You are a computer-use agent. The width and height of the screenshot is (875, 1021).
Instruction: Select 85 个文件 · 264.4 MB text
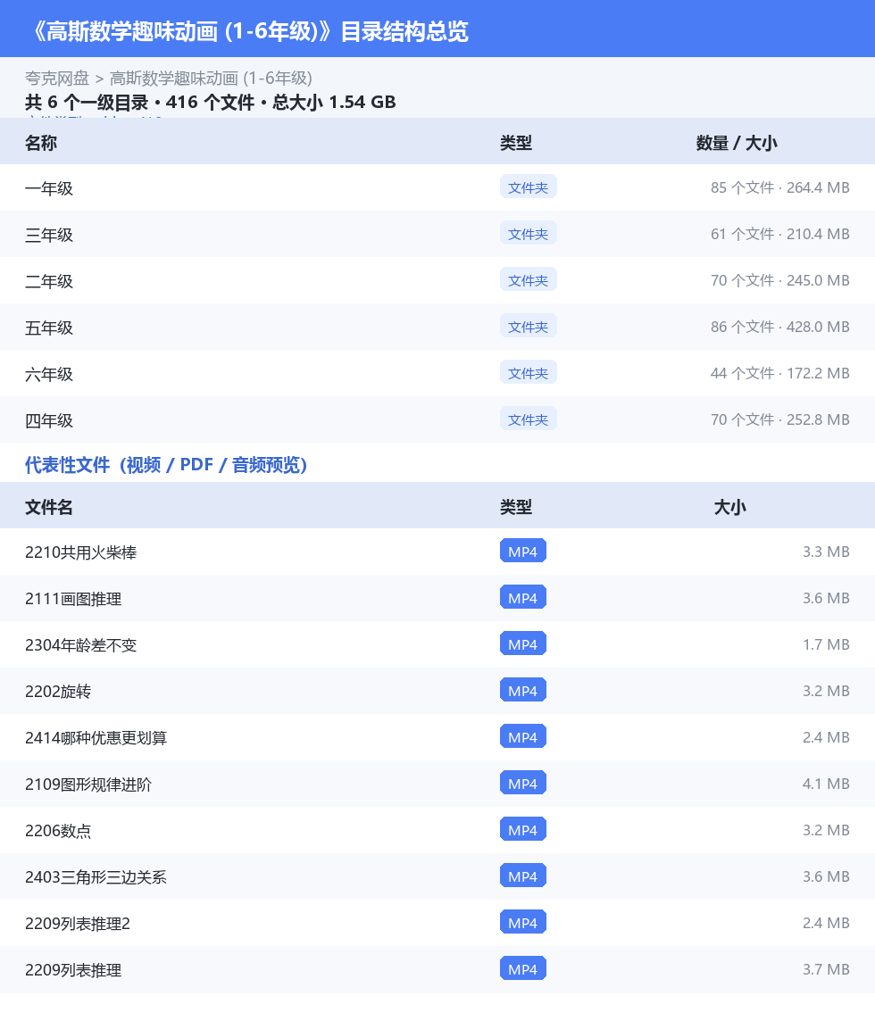(779, 187)
